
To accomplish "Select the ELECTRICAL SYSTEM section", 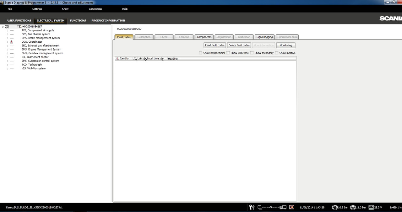I will [x=50, y=20].
